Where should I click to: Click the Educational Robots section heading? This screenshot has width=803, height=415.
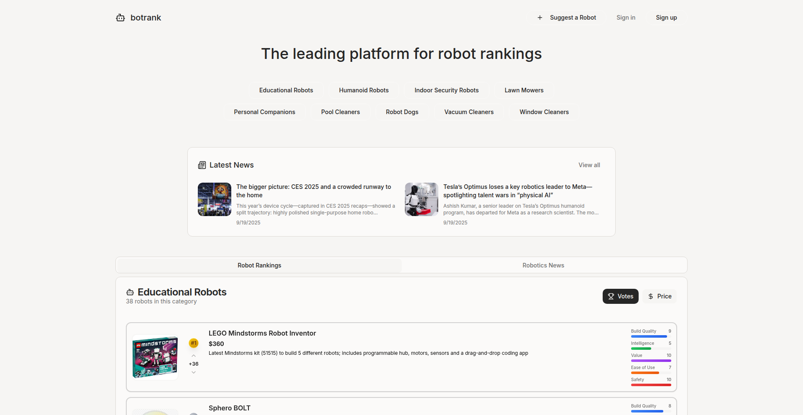tap(182, 292)
